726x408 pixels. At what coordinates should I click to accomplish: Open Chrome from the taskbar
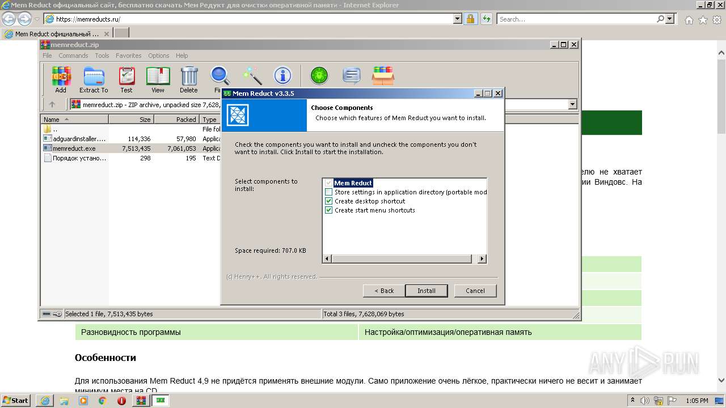click(x=103, y=400)
